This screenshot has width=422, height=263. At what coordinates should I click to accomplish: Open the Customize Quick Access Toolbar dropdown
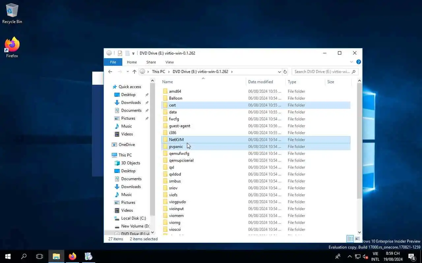coord(133,53)
